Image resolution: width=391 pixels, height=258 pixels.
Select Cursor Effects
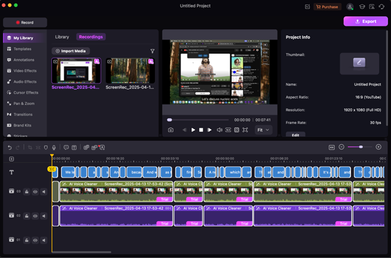[26, 93]
